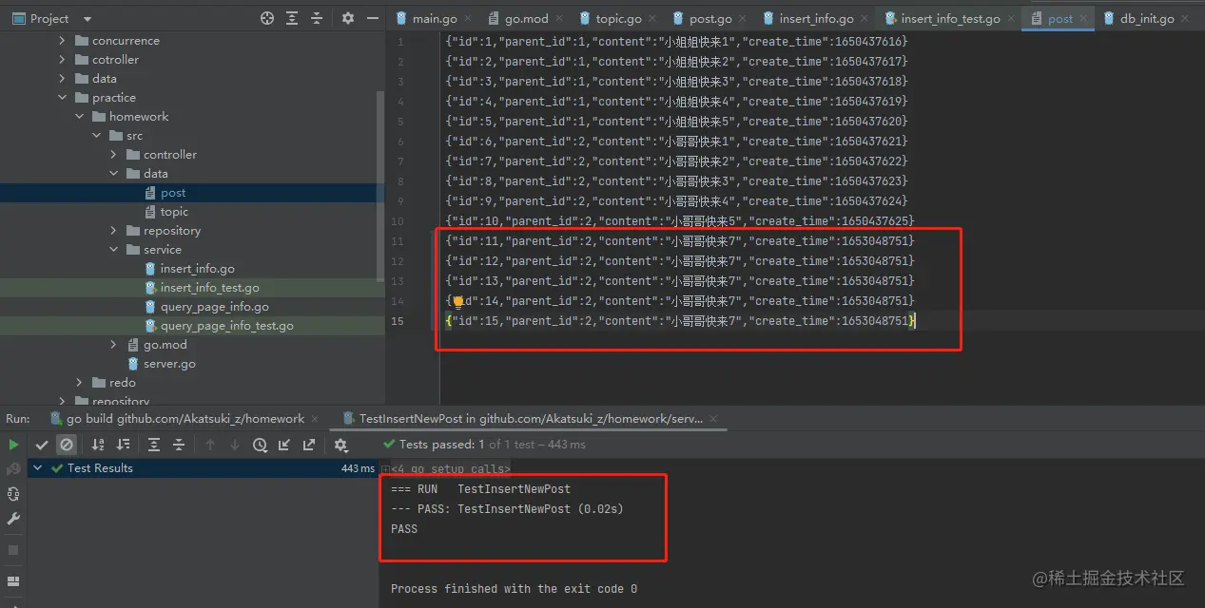Click the Rerun Failed Tests icon
This screenshot has height=608, width=1205.
click(x=13, y=469)
